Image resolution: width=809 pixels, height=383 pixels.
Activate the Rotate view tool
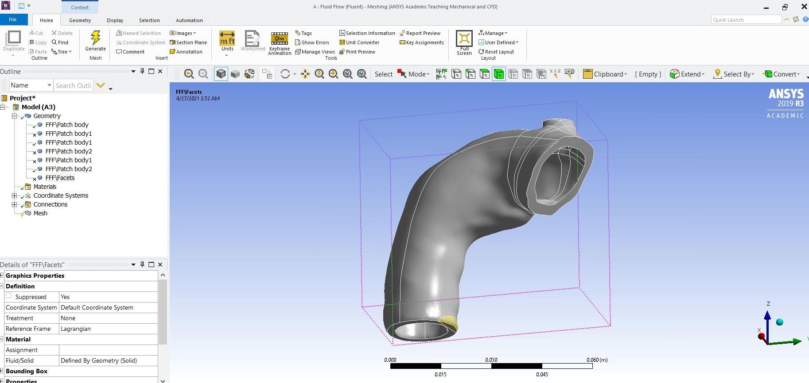click(x=285, y=74)
